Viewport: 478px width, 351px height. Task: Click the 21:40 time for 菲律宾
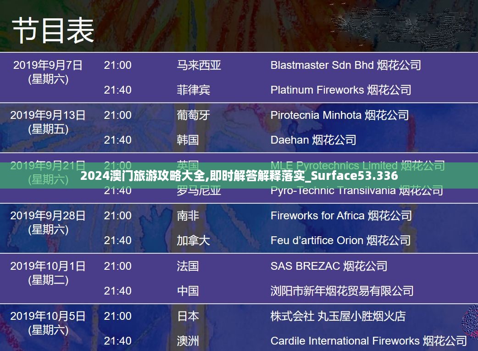118,89
